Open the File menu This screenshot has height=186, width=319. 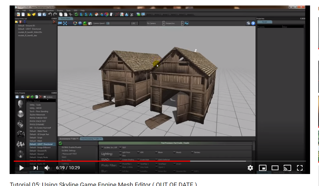tap(18, 10)
